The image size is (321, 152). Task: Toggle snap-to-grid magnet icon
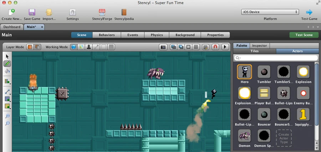(x=215, y=47)
